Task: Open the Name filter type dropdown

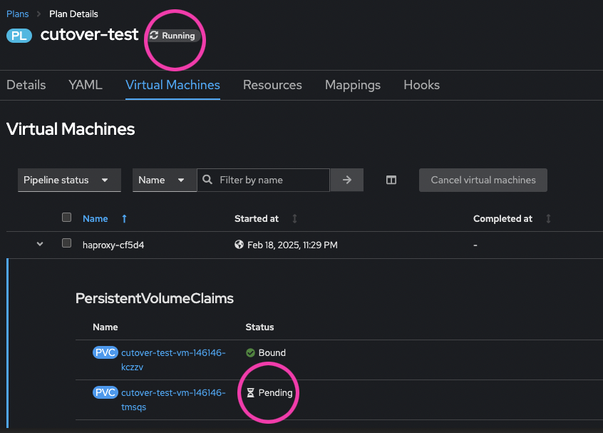Action: coord(162,180)
